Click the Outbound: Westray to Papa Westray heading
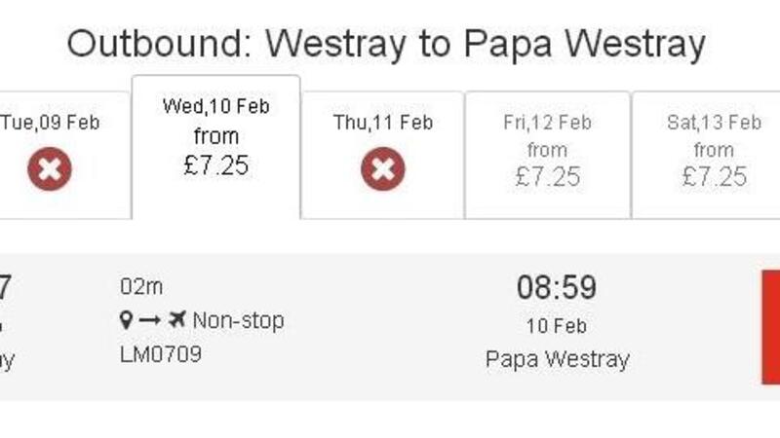780x438 pixels. click(x=386, y=44)
